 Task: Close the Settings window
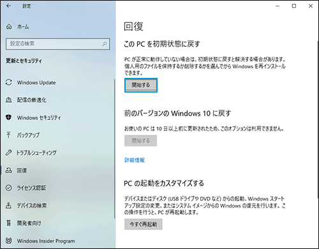coord(311,6)
